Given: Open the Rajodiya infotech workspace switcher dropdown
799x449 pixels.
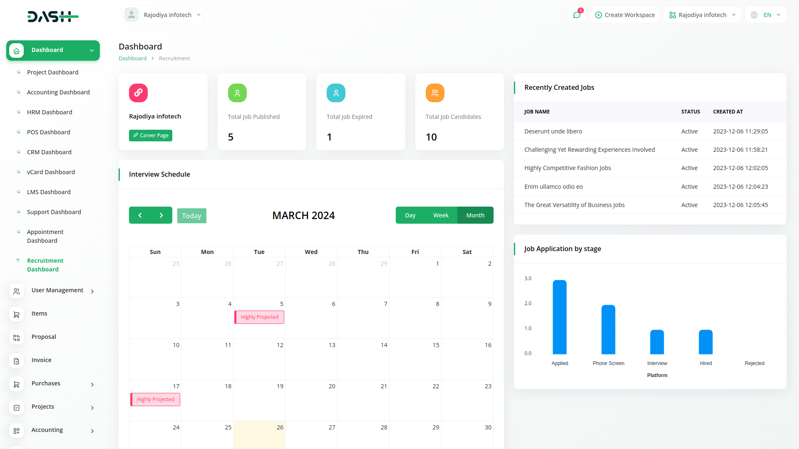Looking at the screenshot, I should [x=702, y=15].
